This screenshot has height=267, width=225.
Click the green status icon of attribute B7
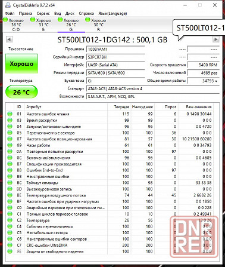click(x=10, y=164)
